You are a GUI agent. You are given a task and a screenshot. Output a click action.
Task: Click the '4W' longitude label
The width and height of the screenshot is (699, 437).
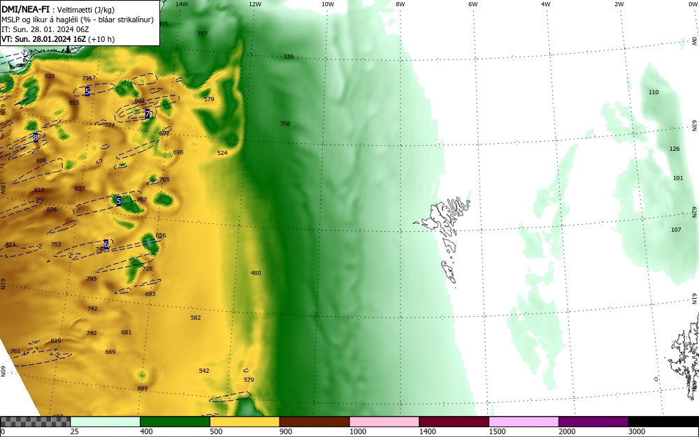(x=546, y=4)
